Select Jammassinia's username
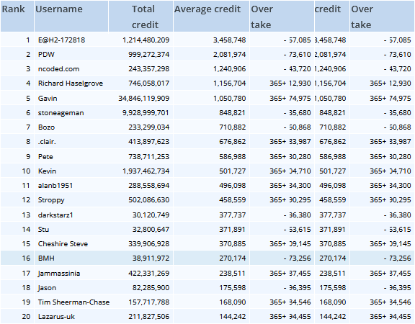Screen dimensions: 415x324 pyautogui.click(x=59, y=273)
